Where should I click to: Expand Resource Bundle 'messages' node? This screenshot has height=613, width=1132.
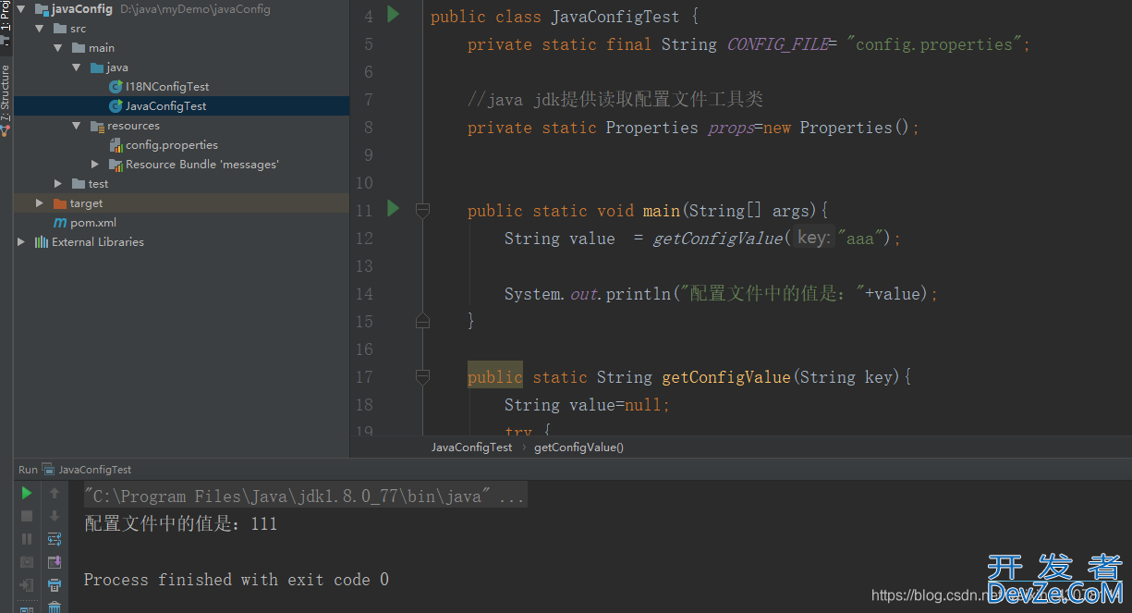click(x=95, y=165)
